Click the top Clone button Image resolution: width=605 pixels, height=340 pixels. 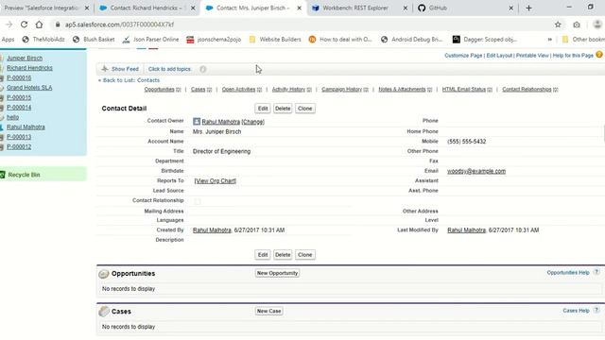click(304, 109)
